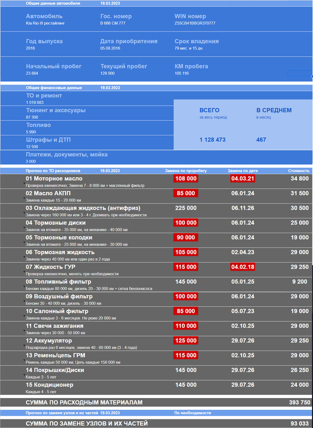313x428 pixels.
Task: Select air conditioner cost 24 000
Action: click(300, 385)
